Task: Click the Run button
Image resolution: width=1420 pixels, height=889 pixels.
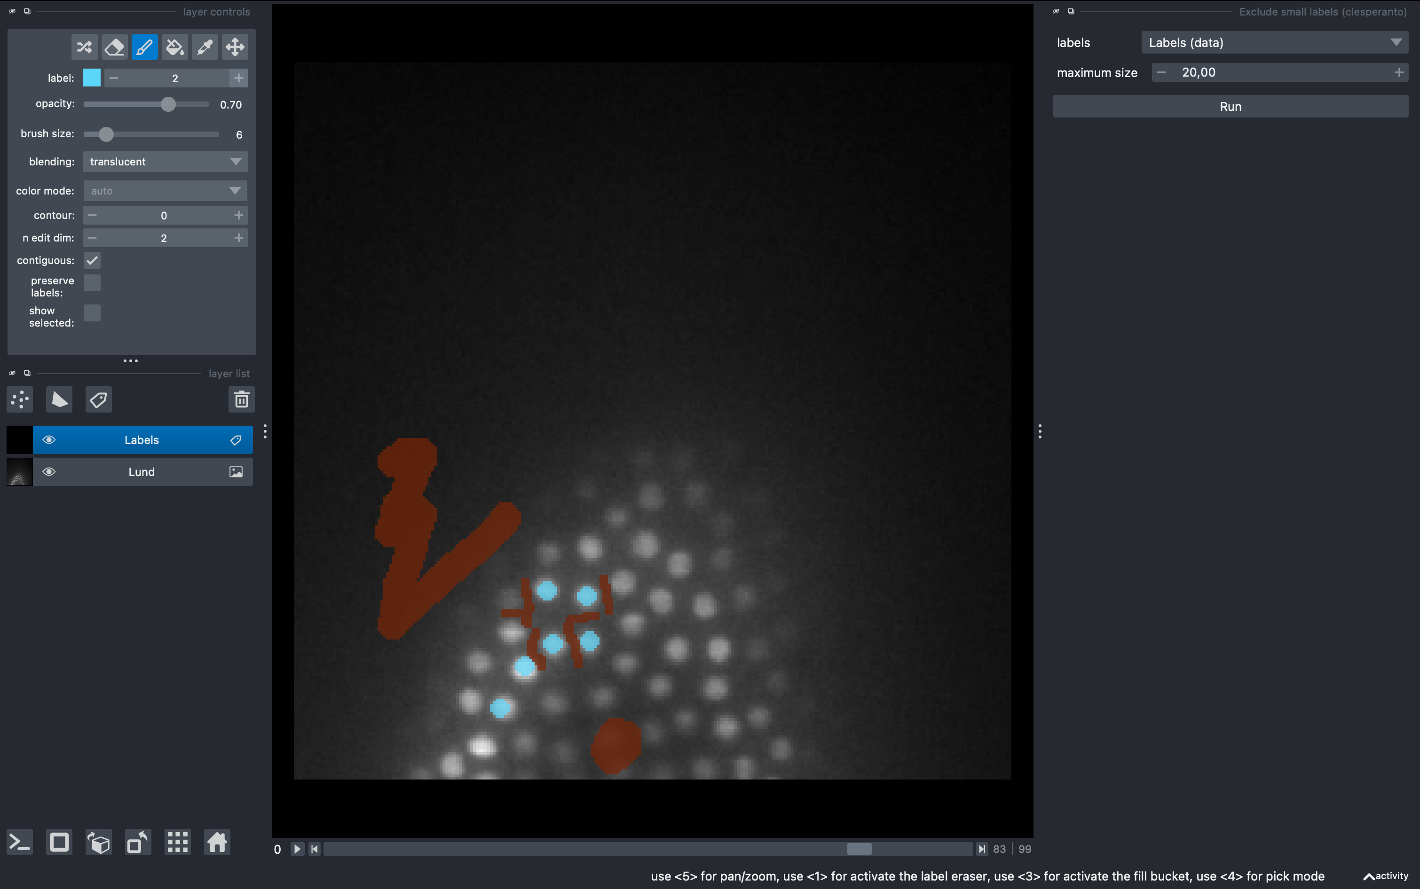Action: click(x=1230, y=106)
